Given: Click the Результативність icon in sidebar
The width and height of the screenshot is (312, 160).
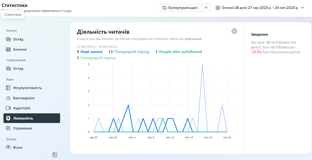Looking at the screenshot, I should tap(8, 88).
